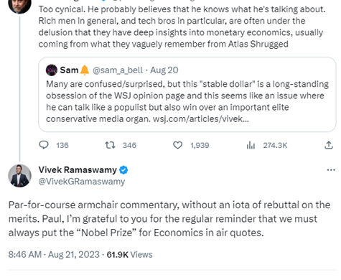
Task: Open the @sam_a_bell handle
Action: [118, 70]
